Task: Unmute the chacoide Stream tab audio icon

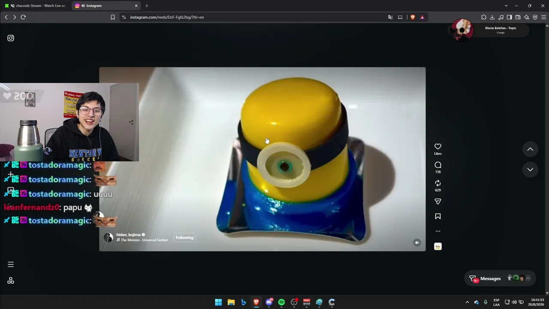Action: pyautogui.click(x=12, y=6)
